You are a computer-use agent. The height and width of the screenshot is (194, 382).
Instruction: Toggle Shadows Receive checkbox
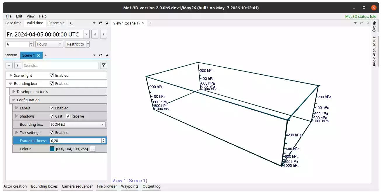tap(68, 116)
